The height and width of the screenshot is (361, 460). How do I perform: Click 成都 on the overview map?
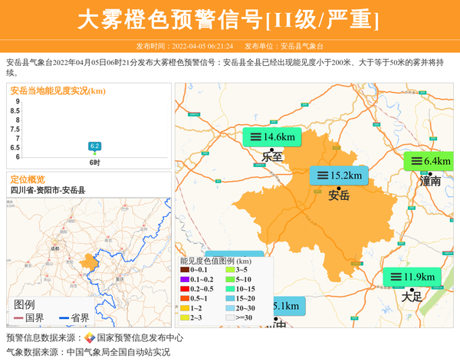[53, 248]
